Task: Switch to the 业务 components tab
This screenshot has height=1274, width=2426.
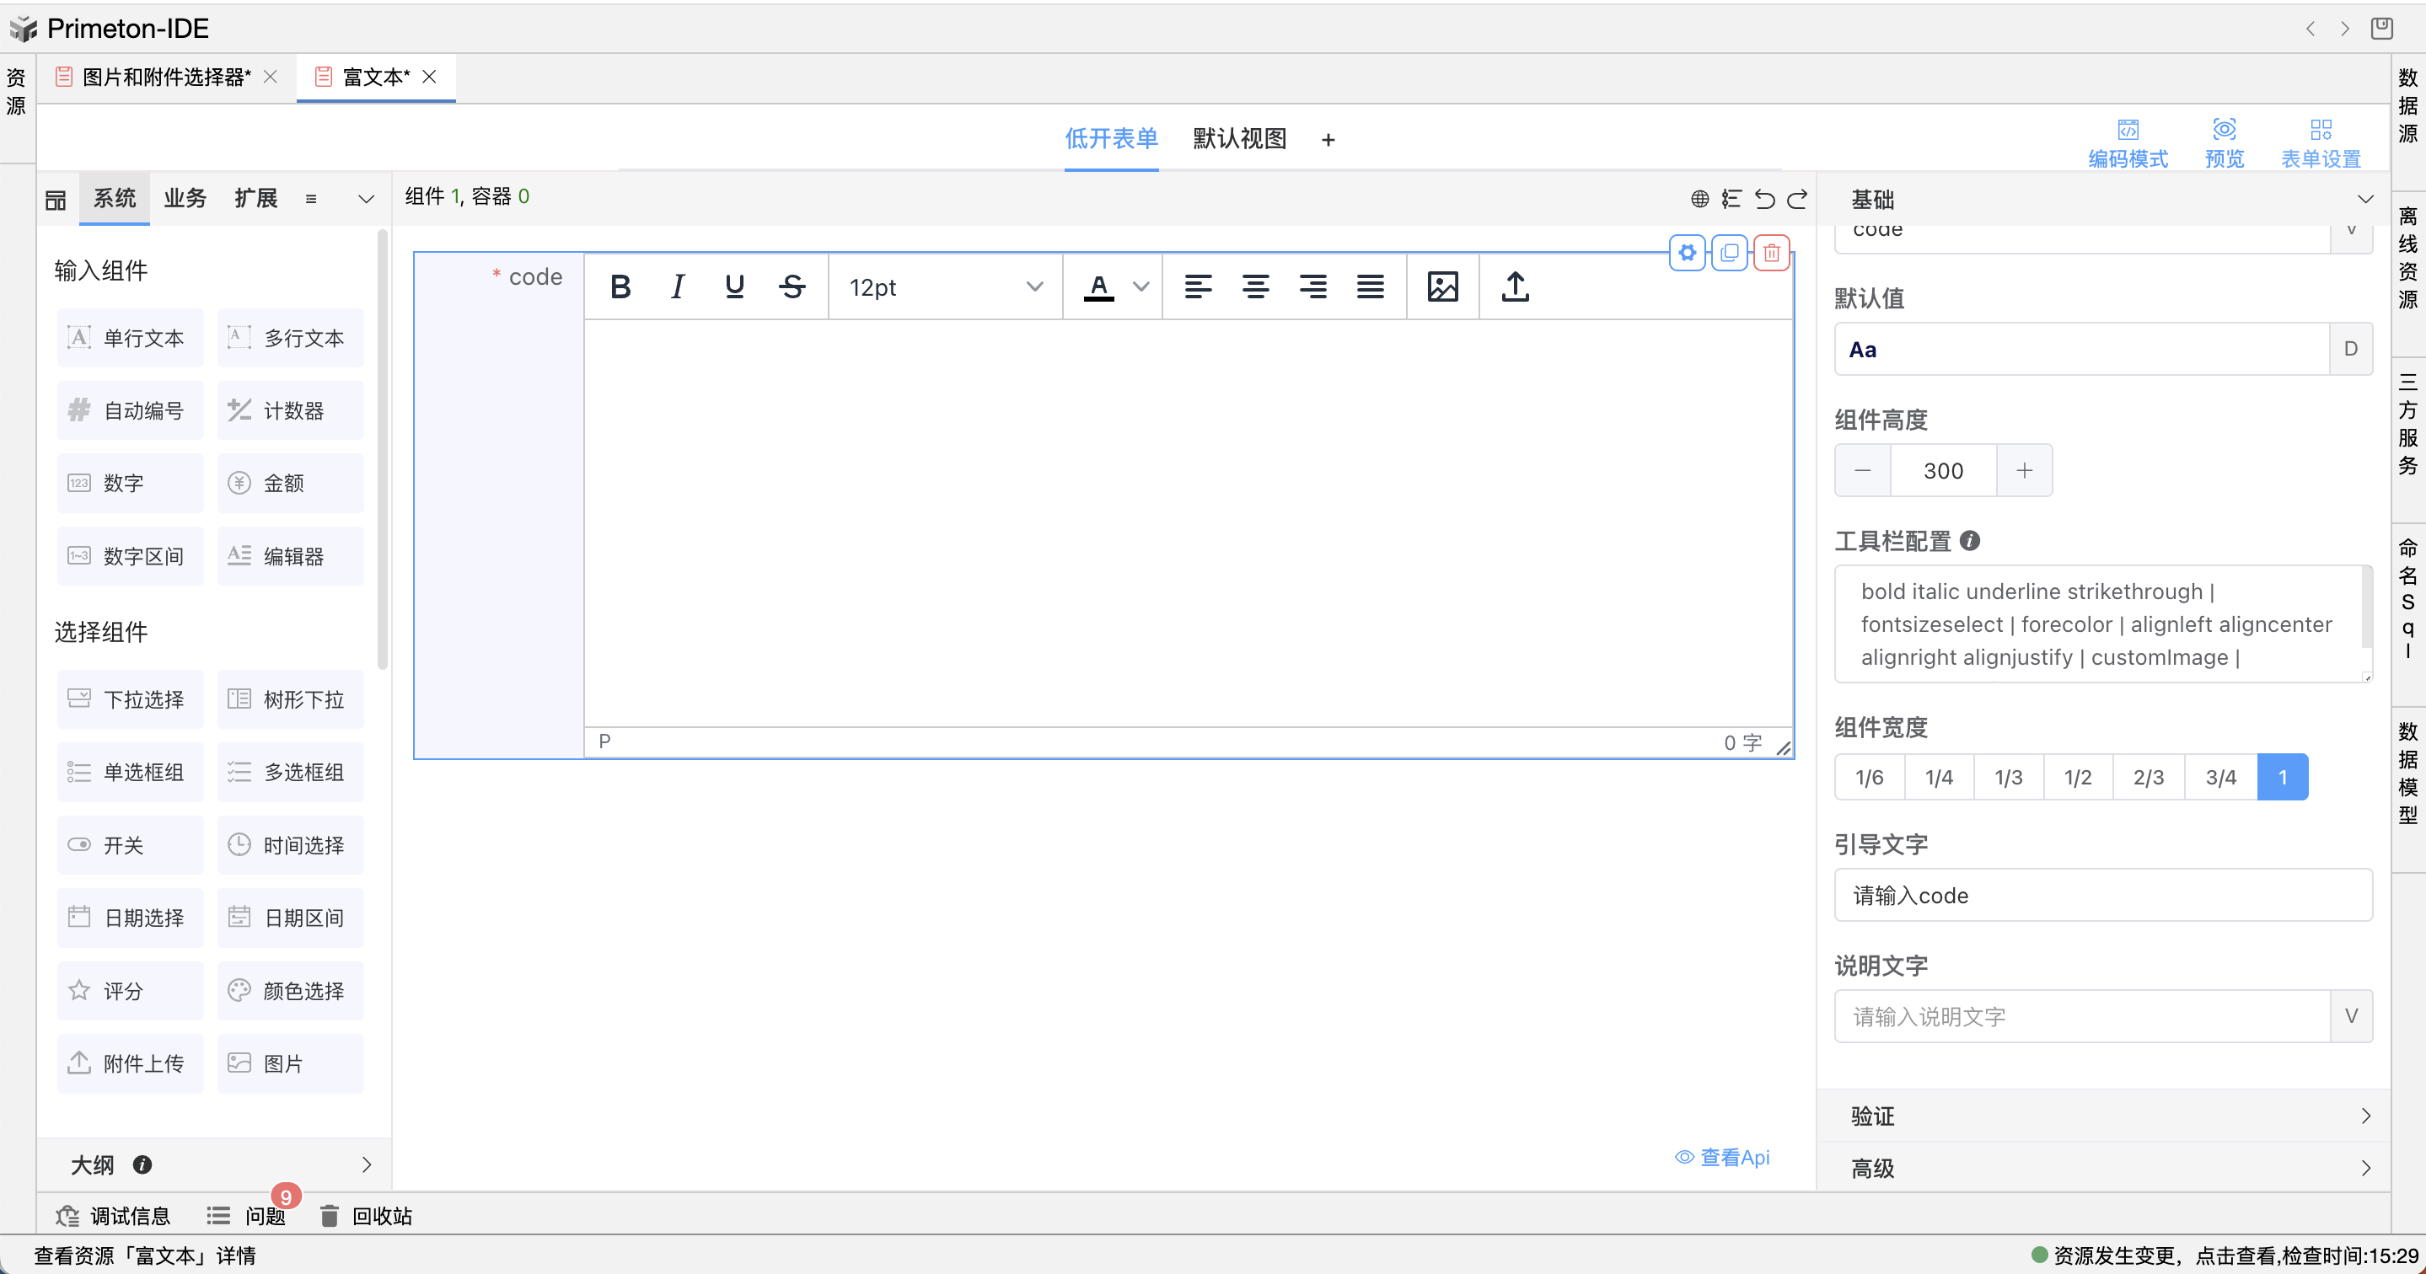Action: (185, 199)
